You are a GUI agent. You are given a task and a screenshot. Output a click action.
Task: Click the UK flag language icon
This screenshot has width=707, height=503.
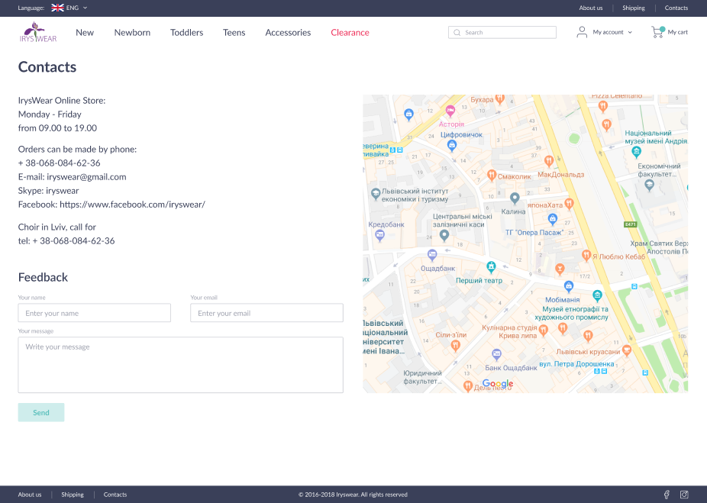[x=57, y=8]
